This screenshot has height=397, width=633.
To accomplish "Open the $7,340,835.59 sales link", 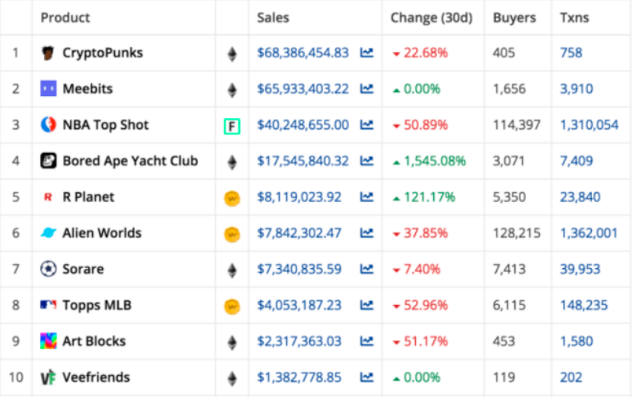I will tap(299, 269).
